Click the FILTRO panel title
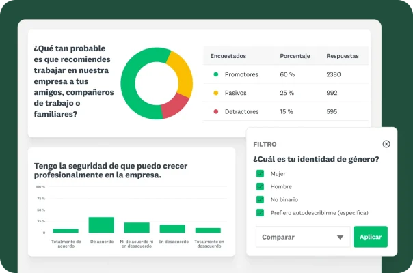This screenshot has height=273, width=413. click(265, 144)
